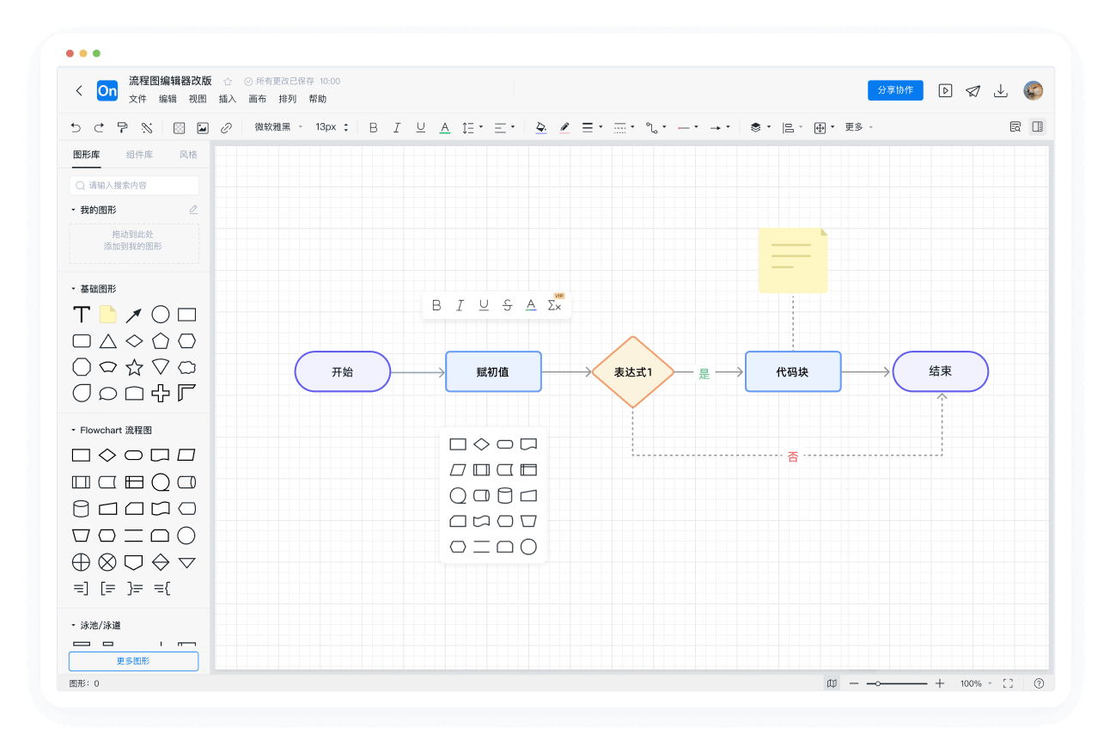The width and height of the screenshot is (1110, 753).
Task: Toggle the right side panel
Action: [1037, 127]
